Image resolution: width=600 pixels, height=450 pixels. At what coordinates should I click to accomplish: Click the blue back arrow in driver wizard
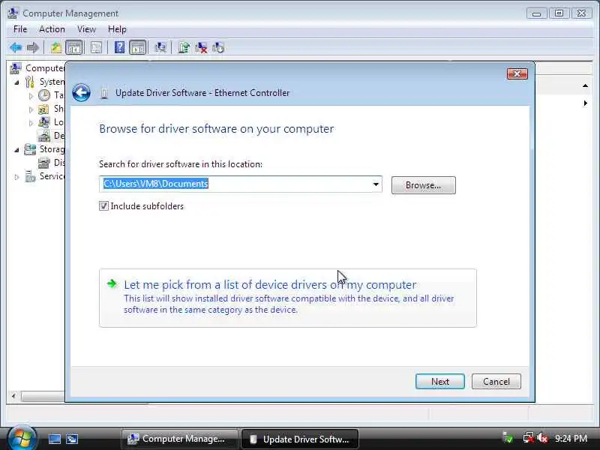[81, 93]
